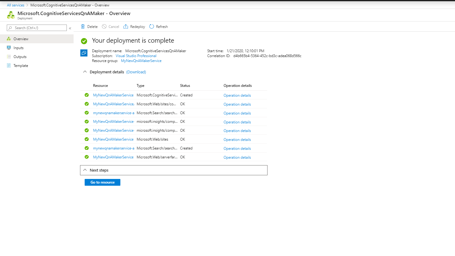Open Operation details for Microsoft.Web/sites/co... row
The image size is (455, 256).
[237, 104]
